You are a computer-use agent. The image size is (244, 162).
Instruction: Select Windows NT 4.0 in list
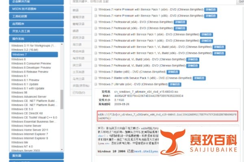pyautogui.click(x=22, y=146)
